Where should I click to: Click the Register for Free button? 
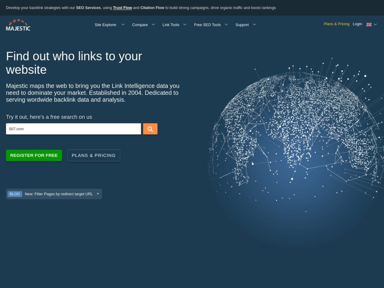(x=34, y=155)
